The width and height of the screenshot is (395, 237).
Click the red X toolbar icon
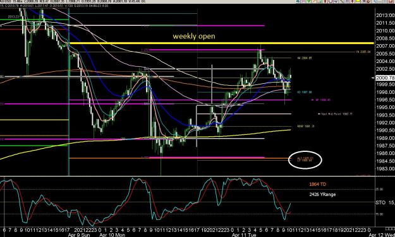(391, 1)
